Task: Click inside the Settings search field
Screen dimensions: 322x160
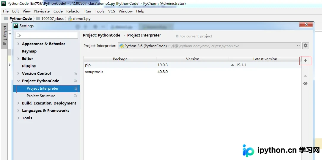Action: coord(47,35)
